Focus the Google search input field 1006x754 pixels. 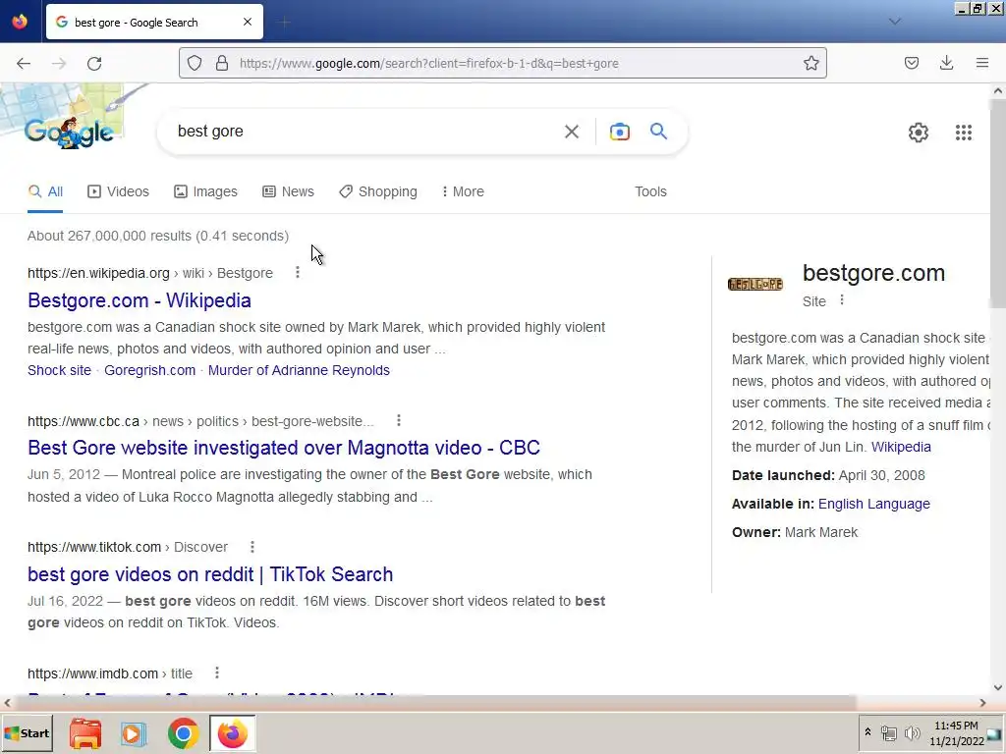[365, 132]
